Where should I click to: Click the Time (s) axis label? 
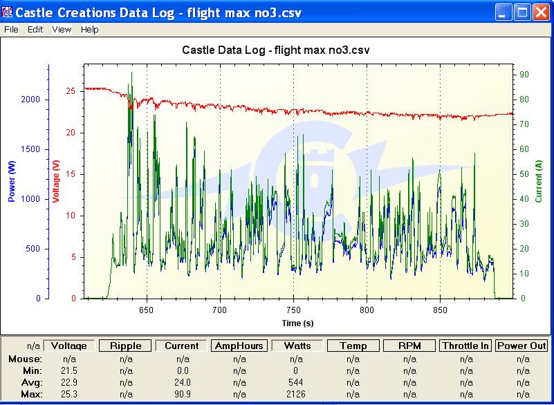coord(297,323)
